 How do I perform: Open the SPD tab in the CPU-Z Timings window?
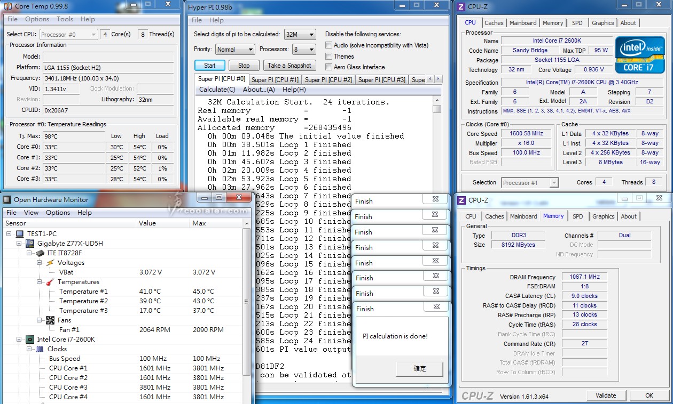click(578, 216)
